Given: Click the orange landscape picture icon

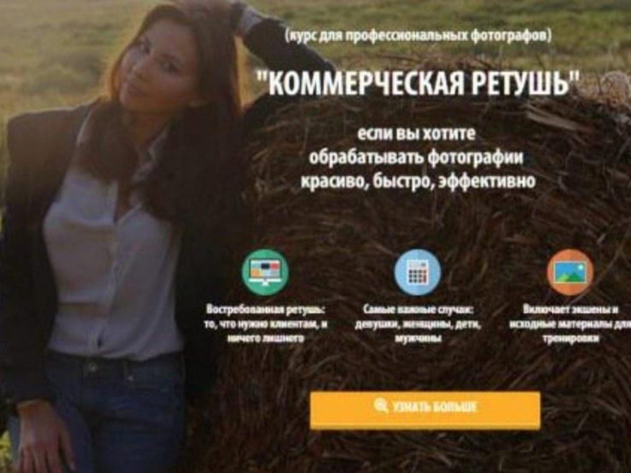Looking at the screenshot, I should 570,272.
